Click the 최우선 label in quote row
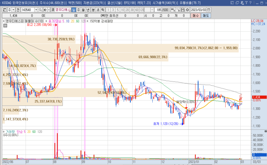The image size is (267, 165). (114, 16)
